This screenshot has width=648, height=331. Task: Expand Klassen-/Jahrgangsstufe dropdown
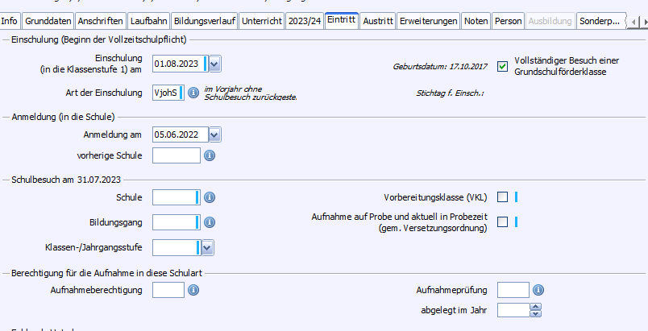[207, 247]
